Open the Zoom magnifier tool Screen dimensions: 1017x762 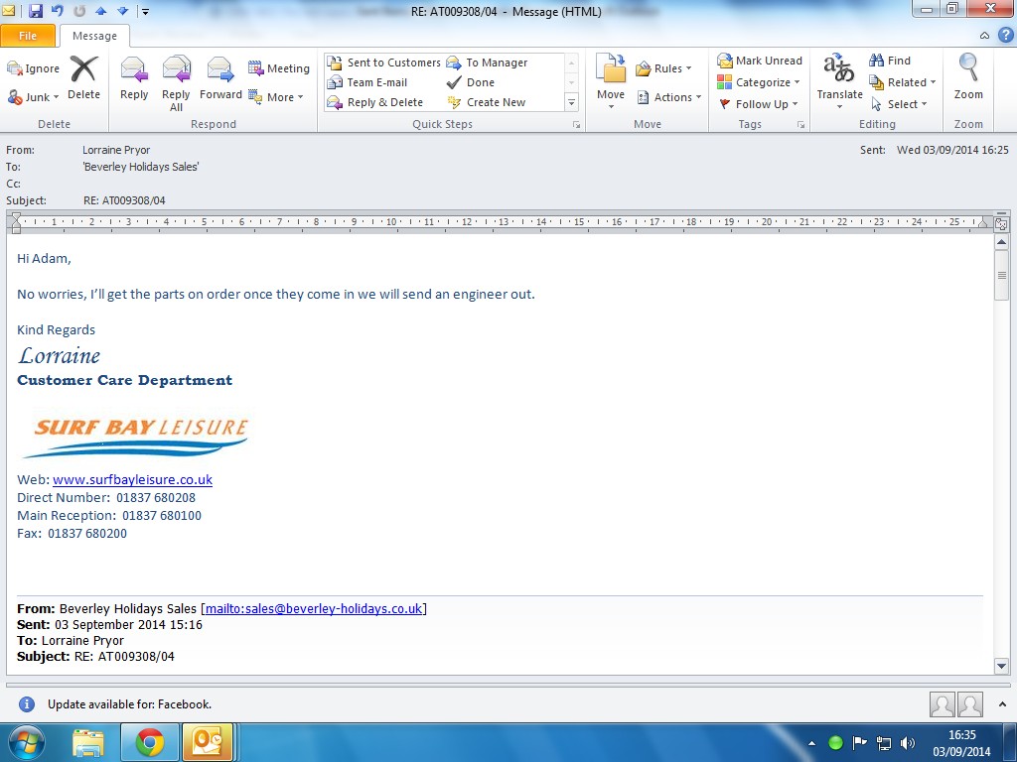pos(968,76)
